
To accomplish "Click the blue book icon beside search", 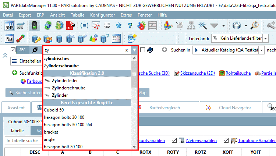I will (x=150, y=50).
